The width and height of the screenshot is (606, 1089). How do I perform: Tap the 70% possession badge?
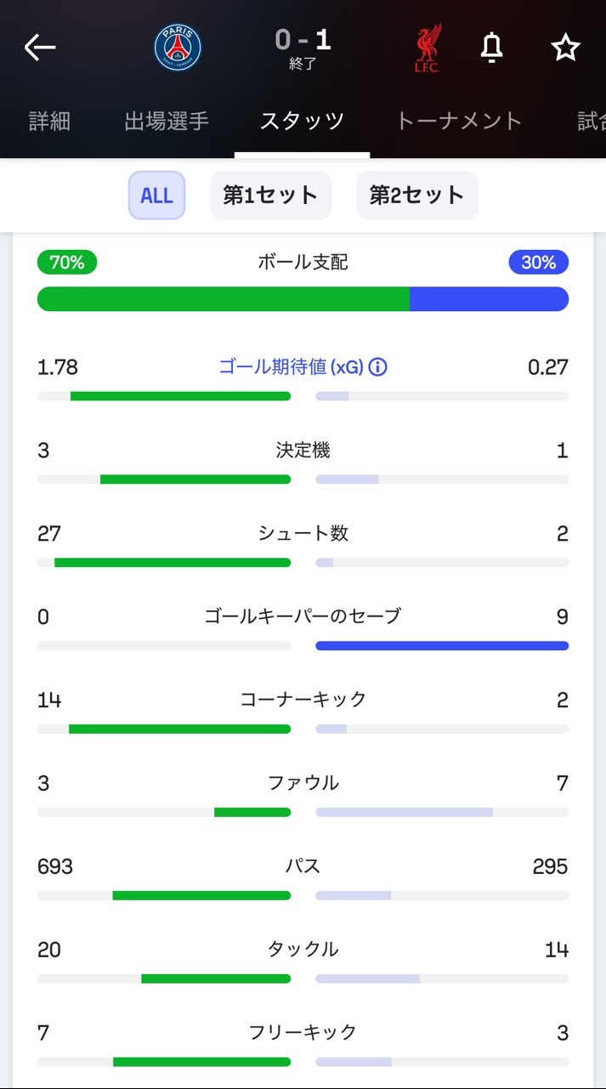tap(67, 263)
